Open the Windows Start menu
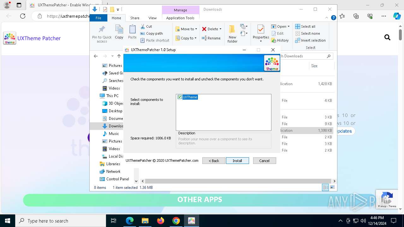404x227 pixels. [8, 221]
